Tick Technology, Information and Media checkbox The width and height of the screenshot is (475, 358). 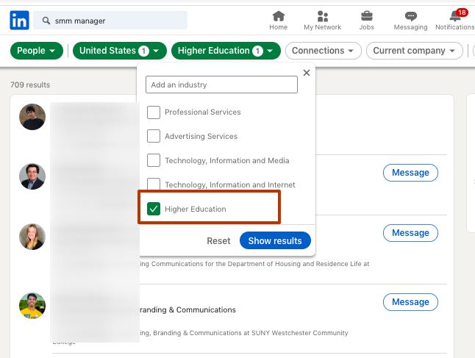[154, 160]
